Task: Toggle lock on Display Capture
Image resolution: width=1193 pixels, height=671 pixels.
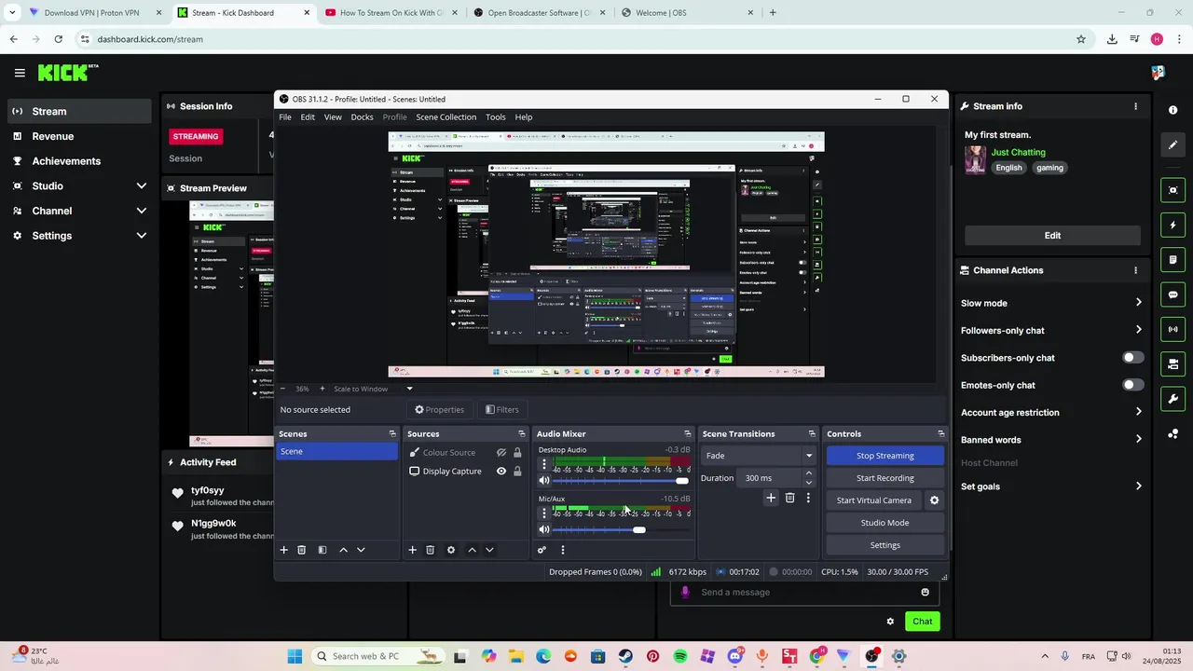Action: tap(517, 472)
